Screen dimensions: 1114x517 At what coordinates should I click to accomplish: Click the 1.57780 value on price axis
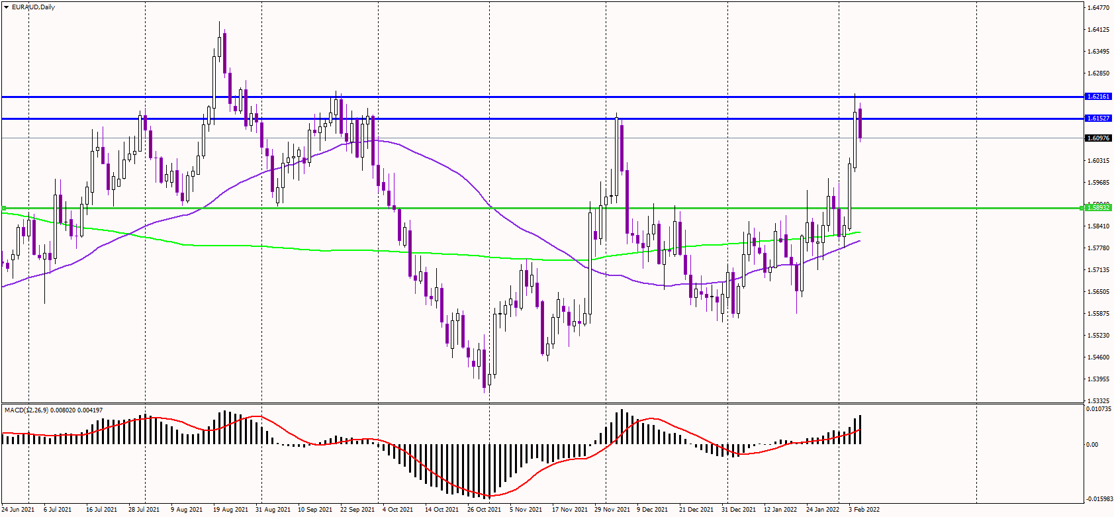click(1099, 248)
